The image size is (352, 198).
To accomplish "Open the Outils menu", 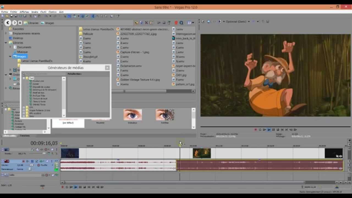I will click(x=43, y=12).
